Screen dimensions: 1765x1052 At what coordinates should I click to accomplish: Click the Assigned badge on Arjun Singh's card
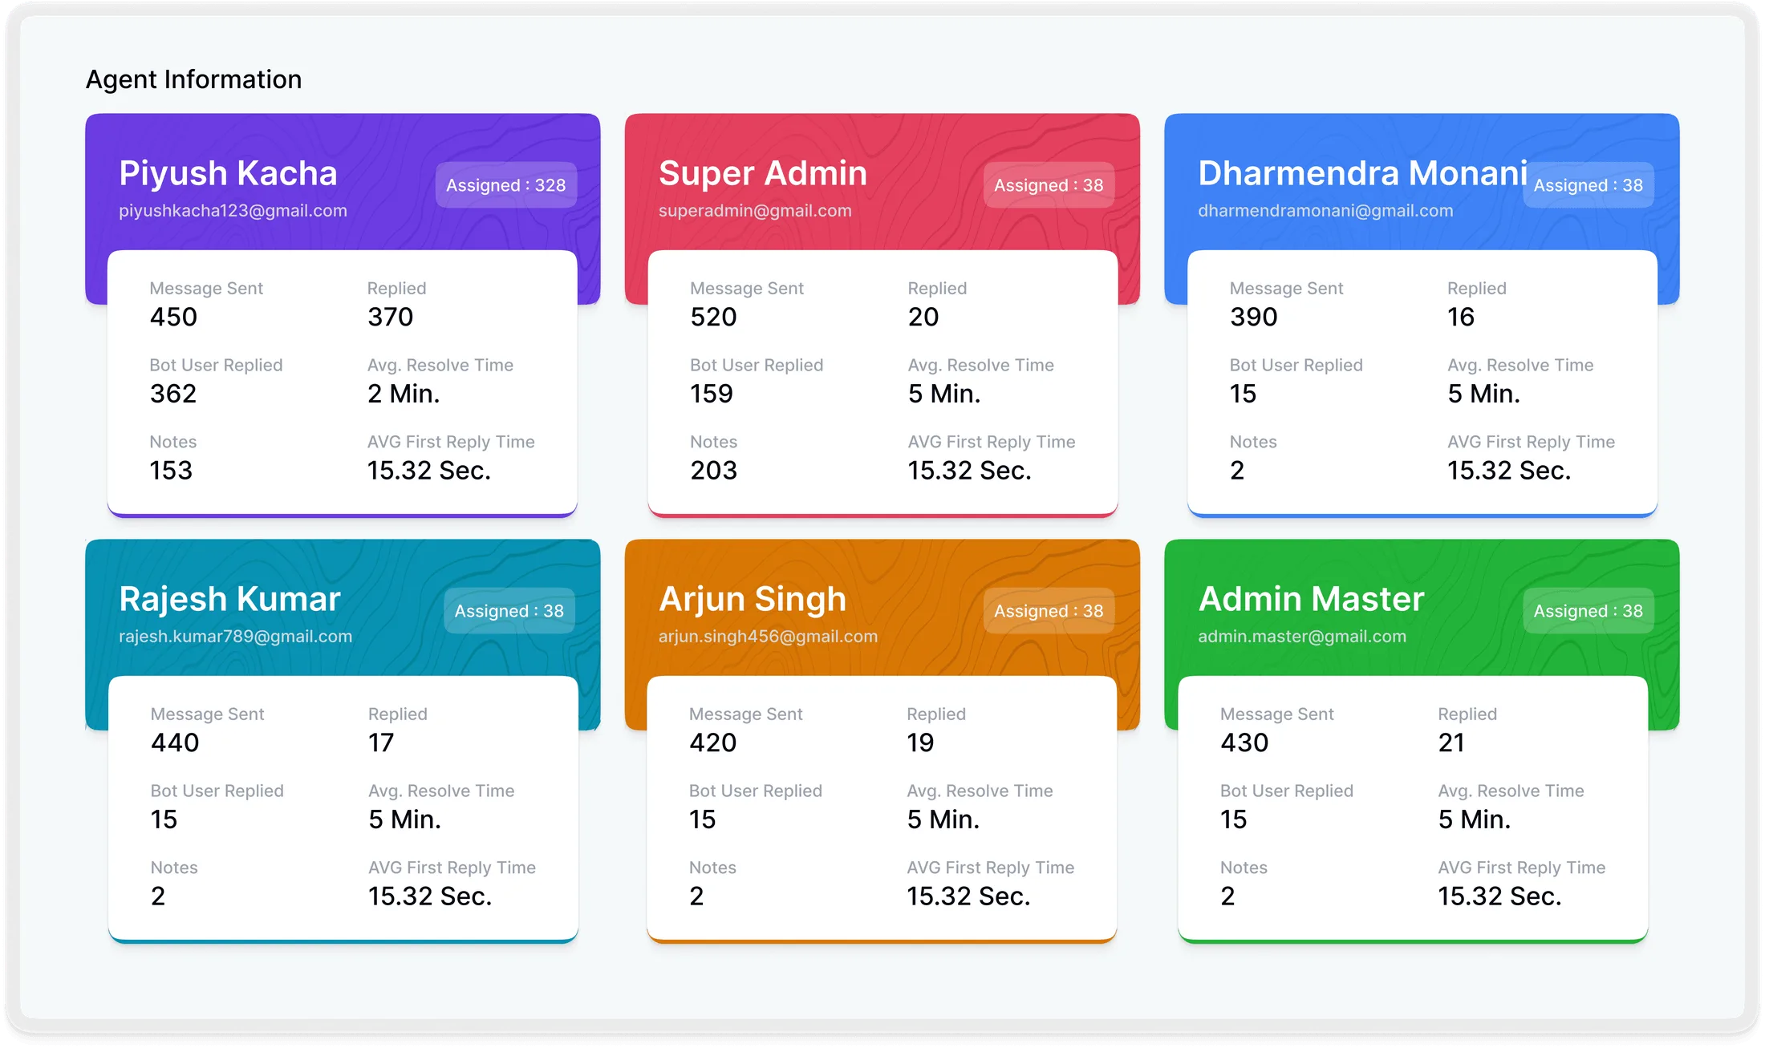coord(1048,610)
